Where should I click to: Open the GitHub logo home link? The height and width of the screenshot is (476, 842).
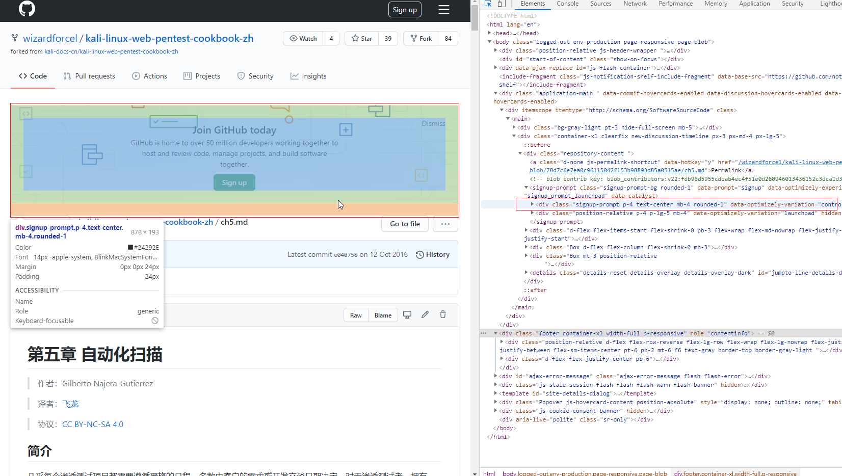click(27, 9)
